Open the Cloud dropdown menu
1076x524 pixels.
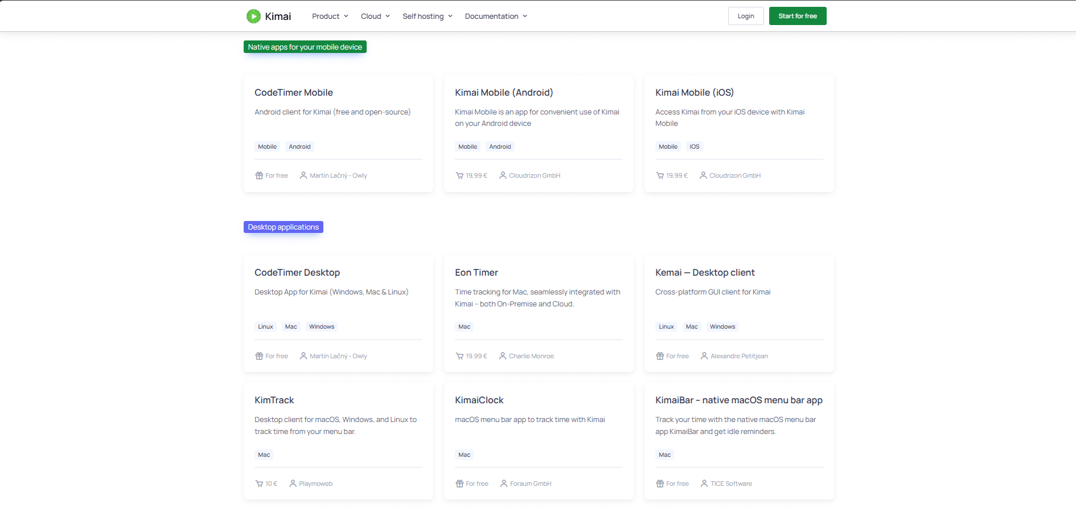pos(375,17)
